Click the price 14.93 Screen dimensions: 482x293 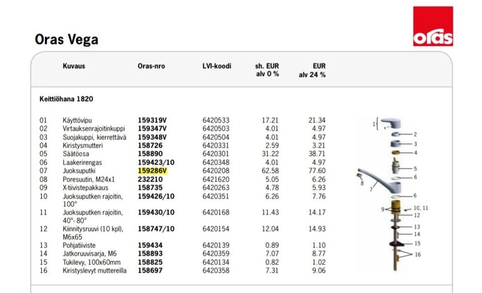tap(317, 229)
